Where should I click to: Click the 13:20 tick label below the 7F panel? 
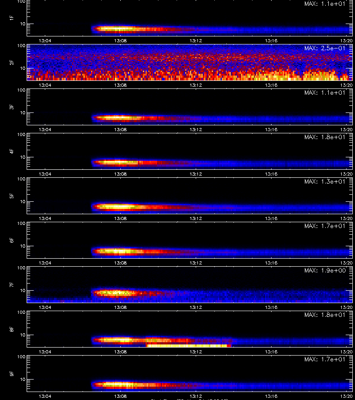[346, 307]
